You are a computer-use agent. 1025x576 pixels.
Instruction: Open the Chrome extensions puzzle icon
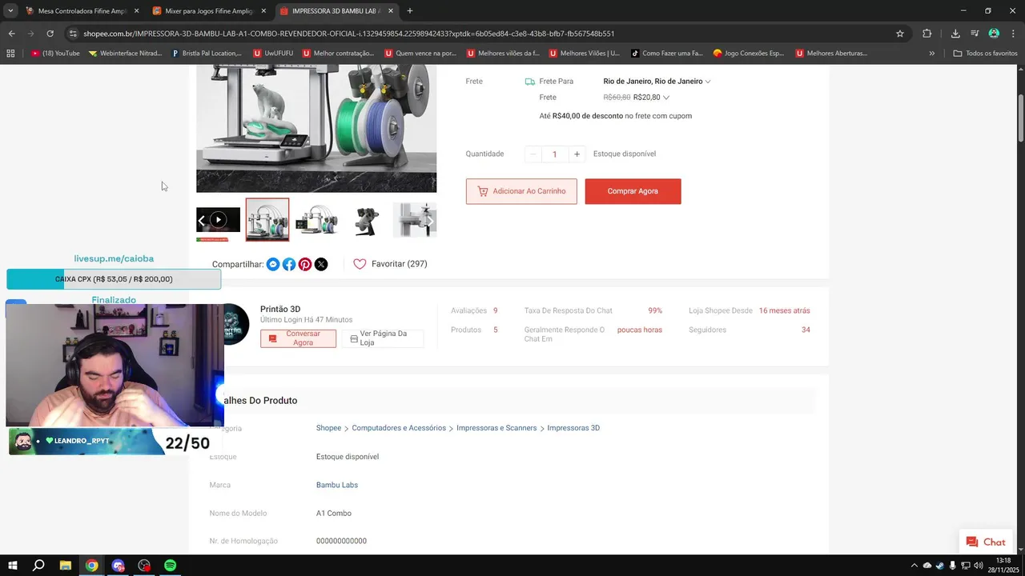point(927,34)
